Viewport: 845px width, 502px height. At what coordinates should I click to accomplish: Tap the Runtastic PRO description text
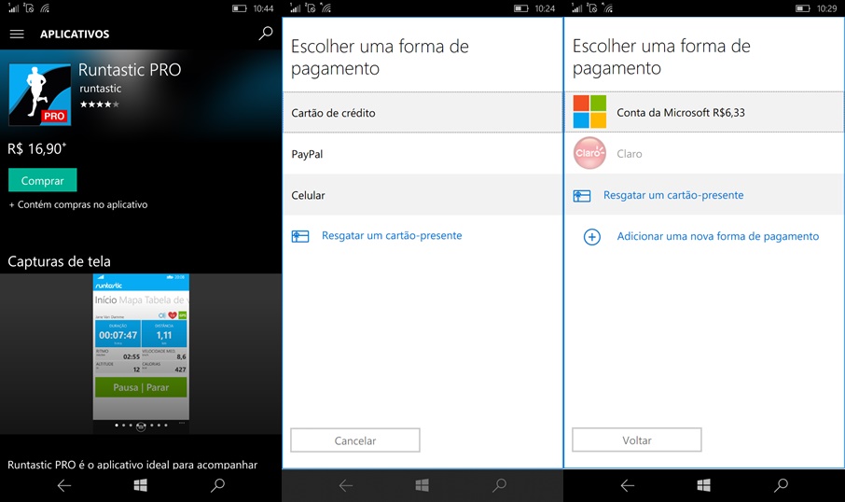[132, 465]
